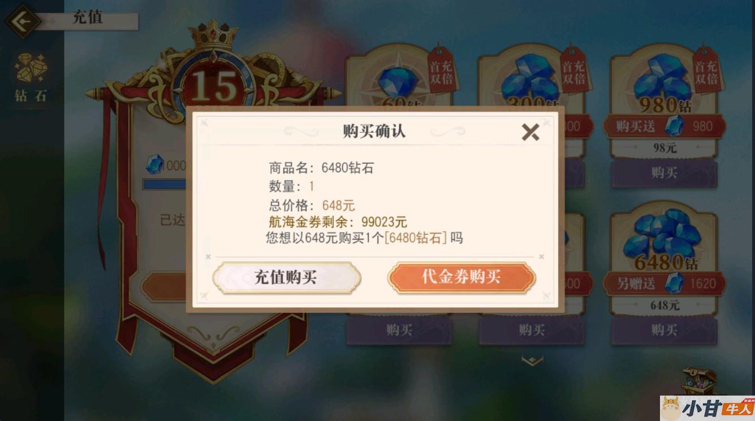Select the 钻石 tab in sidebar
The height and width of the screenshot is (421, 755).
click(31, 77)
